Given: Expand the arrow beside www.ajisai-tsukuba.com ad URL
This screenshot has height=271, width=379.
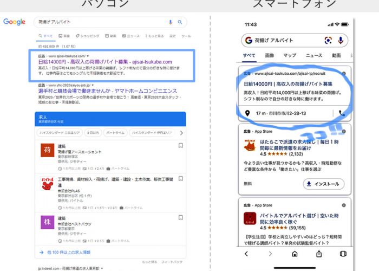Looking at the screenshot, I should (x=88, y=56).
